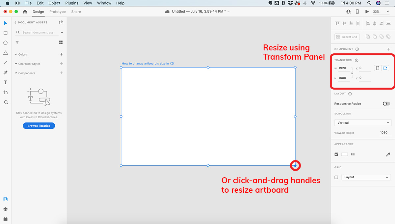Viewport: 395px width, 224px height.
Task: Click the white Fill color swatch
Action: click(344, 154)
